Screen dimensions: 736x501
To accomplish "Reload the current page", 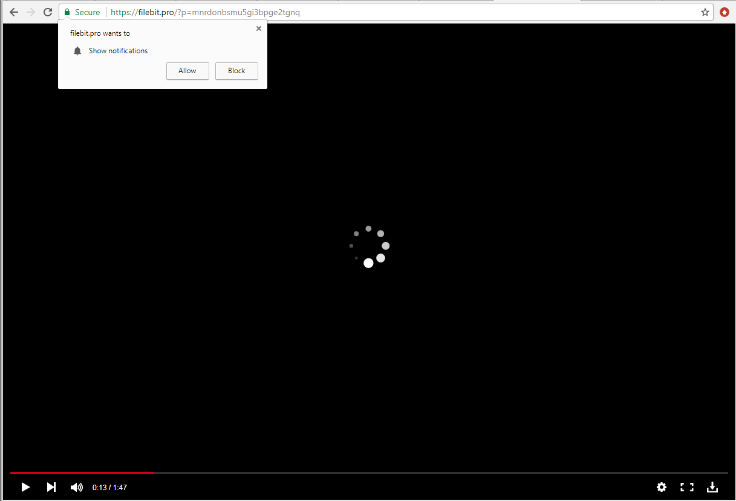I will pyautogui.click(x=48, y=12).
